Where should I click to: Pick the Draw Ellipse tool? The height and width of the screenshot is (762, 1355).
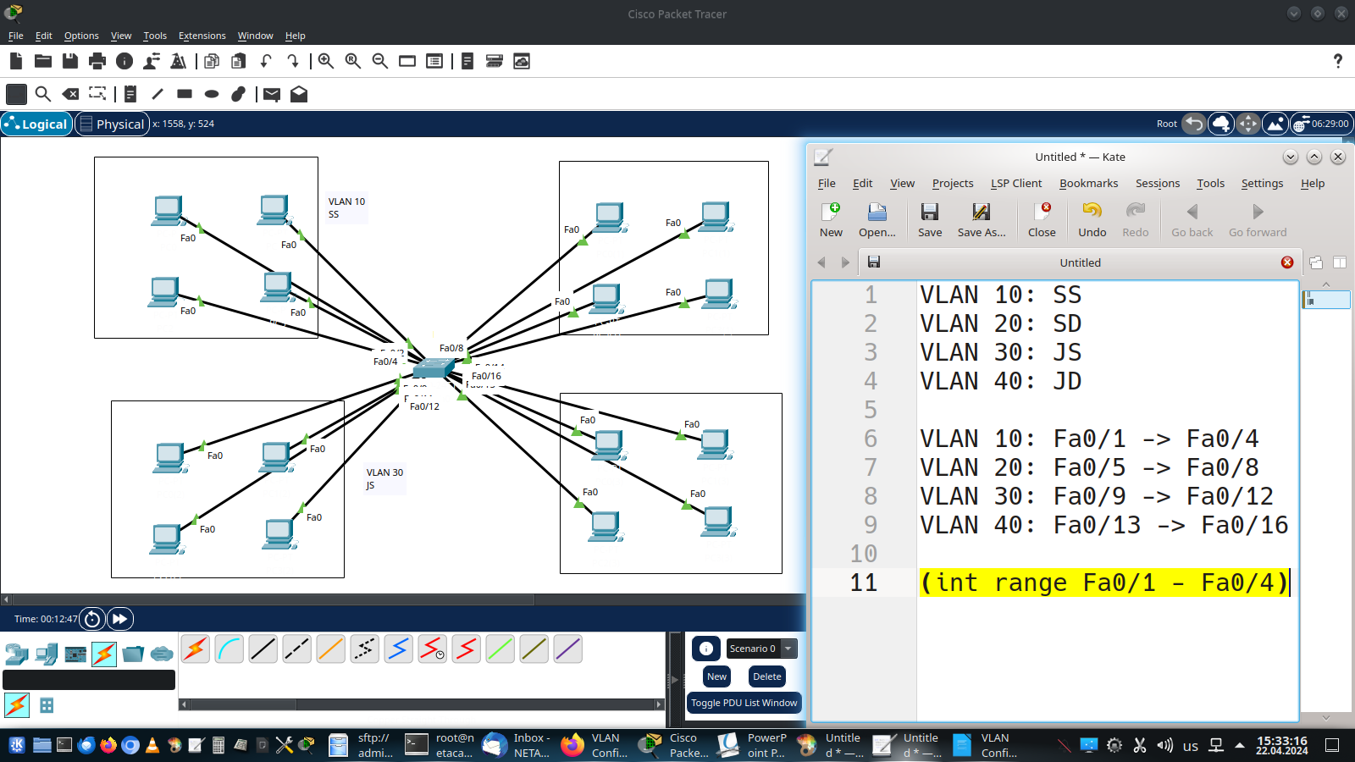coord(212,94)
